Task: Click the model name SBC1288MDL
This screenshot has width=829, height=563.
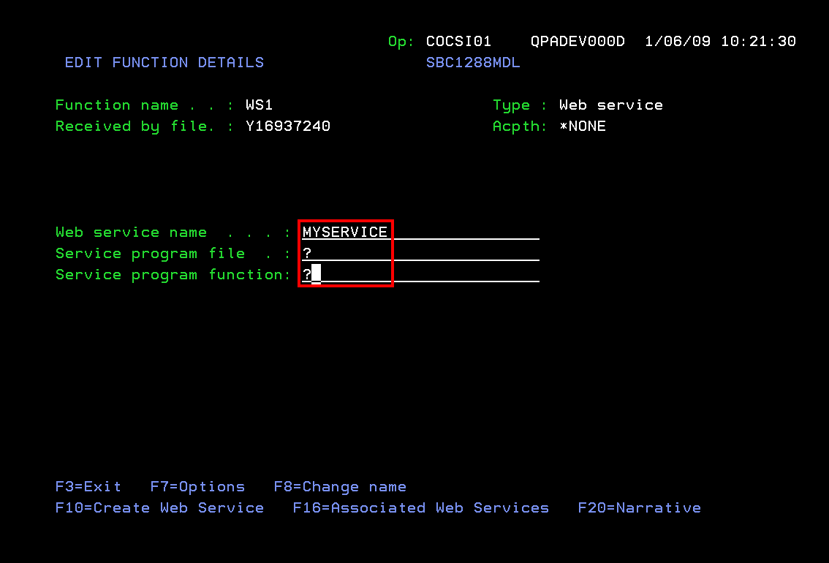Action: 473,62
